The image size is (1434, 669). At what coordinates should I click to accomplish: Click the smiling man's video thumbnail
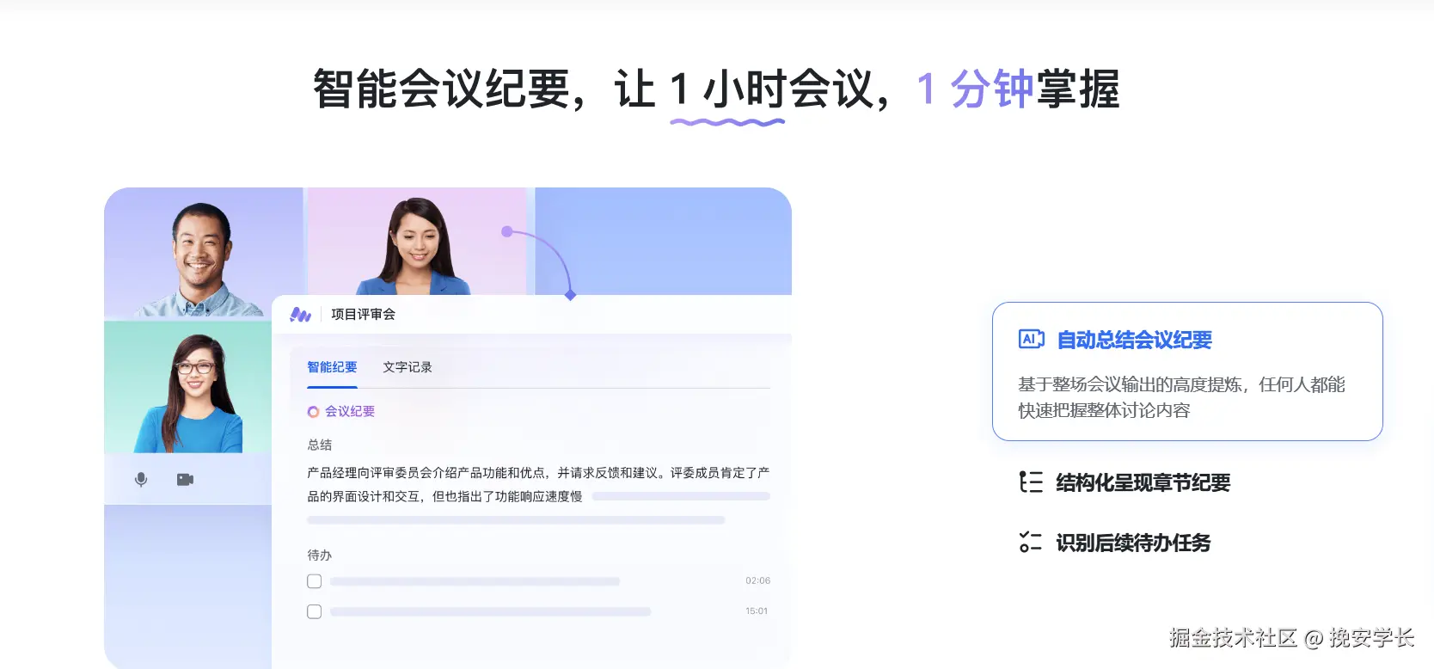point(204,254)
